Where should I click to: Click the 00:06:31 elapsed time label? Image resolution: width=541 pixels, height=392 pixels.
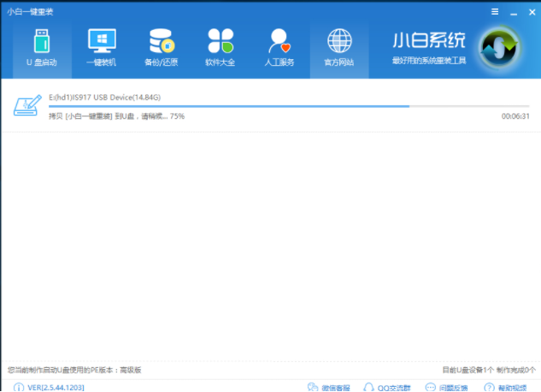[x=515, y=116]
